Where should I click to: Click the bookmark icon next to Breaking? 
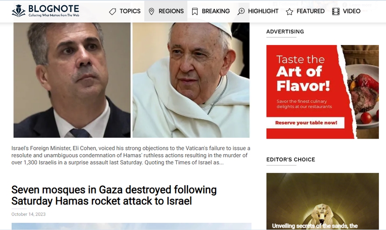(195, 12)
